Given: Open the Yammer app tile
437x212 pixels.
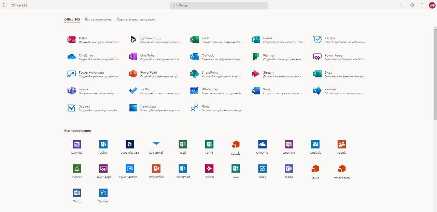Looking at the screenshot, I should (x=340, y=91).
